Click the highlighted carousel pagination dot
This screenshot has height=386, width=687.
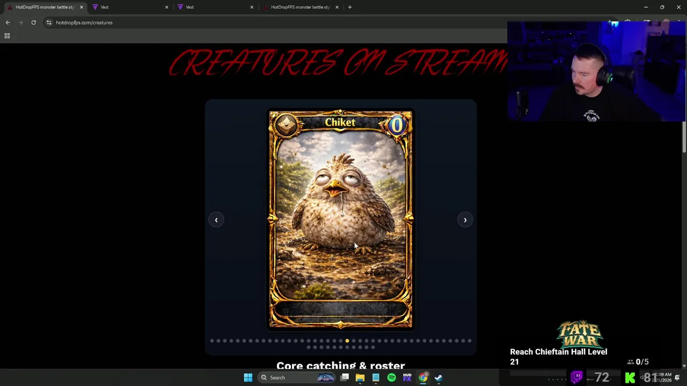[347, 340]
